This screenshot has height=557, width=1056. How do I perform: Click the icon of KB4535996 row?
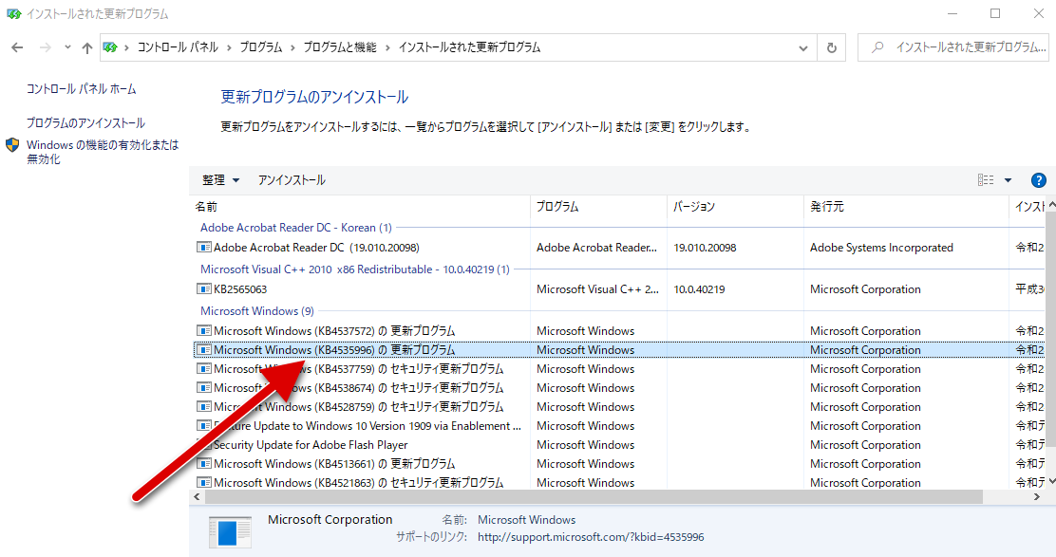click(203, 350)
